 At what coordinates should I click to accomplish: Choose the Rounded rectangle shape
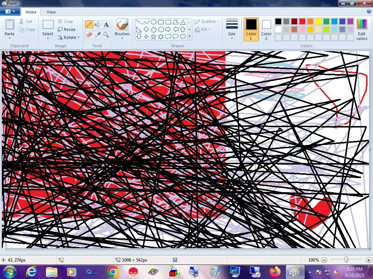tap(168, 22)
